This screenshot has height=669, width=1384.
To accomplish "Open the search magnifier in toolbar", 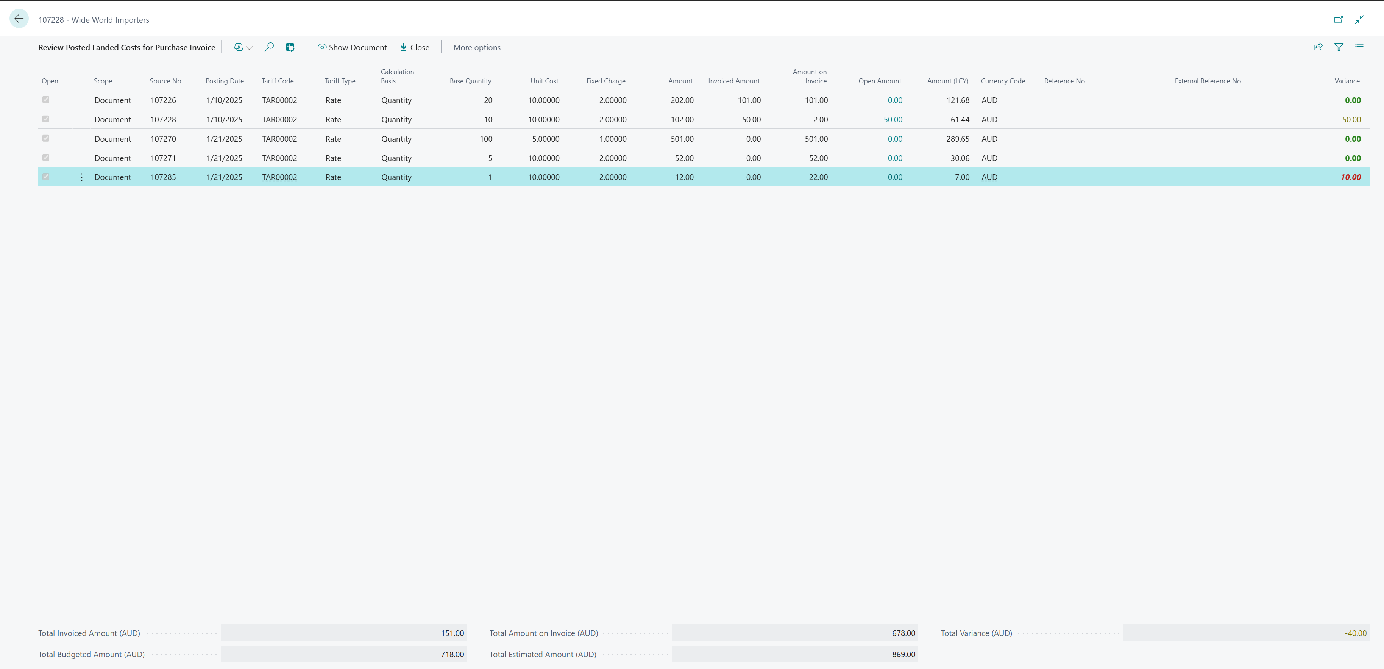I will (x=269, y=47).
